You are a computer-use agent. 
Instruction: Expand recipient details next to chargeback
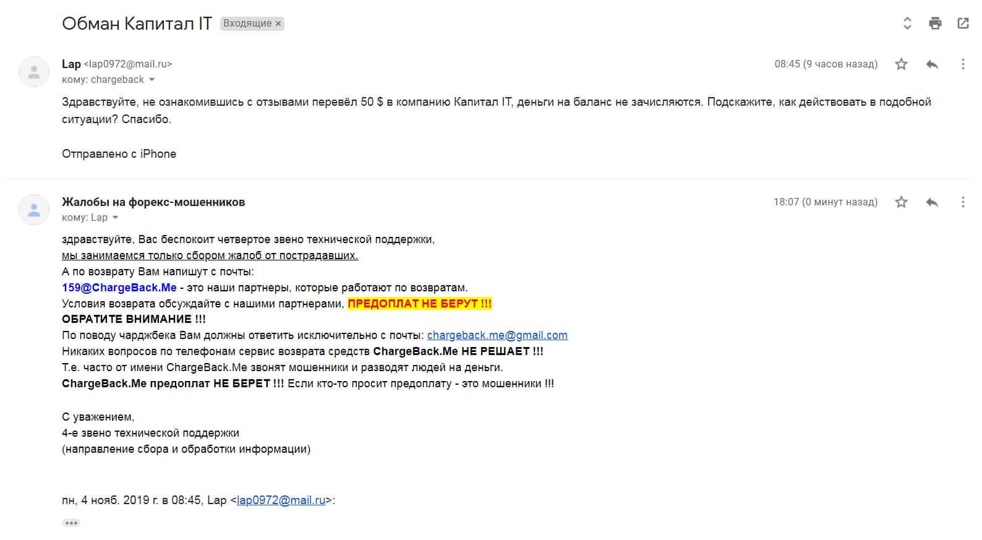pos(152,80)
